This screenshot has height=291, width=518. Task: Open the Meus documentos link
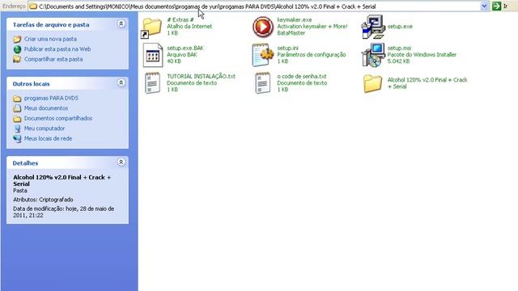point(46,108)
